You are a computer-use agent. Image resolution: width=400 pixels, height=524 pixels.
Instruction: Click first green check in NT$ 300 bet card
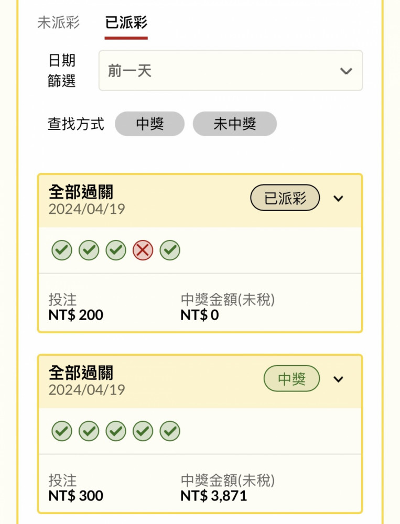click(62, 431)
